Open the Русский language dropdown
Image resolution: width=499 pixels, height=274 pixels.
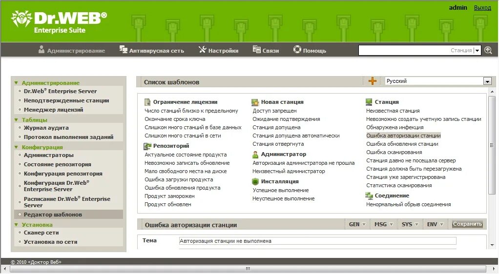coord(487,81)
